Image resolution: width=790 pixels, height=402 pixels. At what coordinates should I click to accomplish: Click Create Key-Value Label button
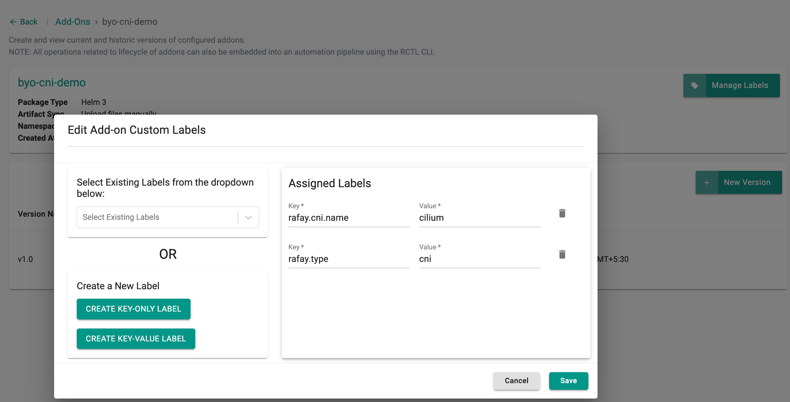click(136, 339)
